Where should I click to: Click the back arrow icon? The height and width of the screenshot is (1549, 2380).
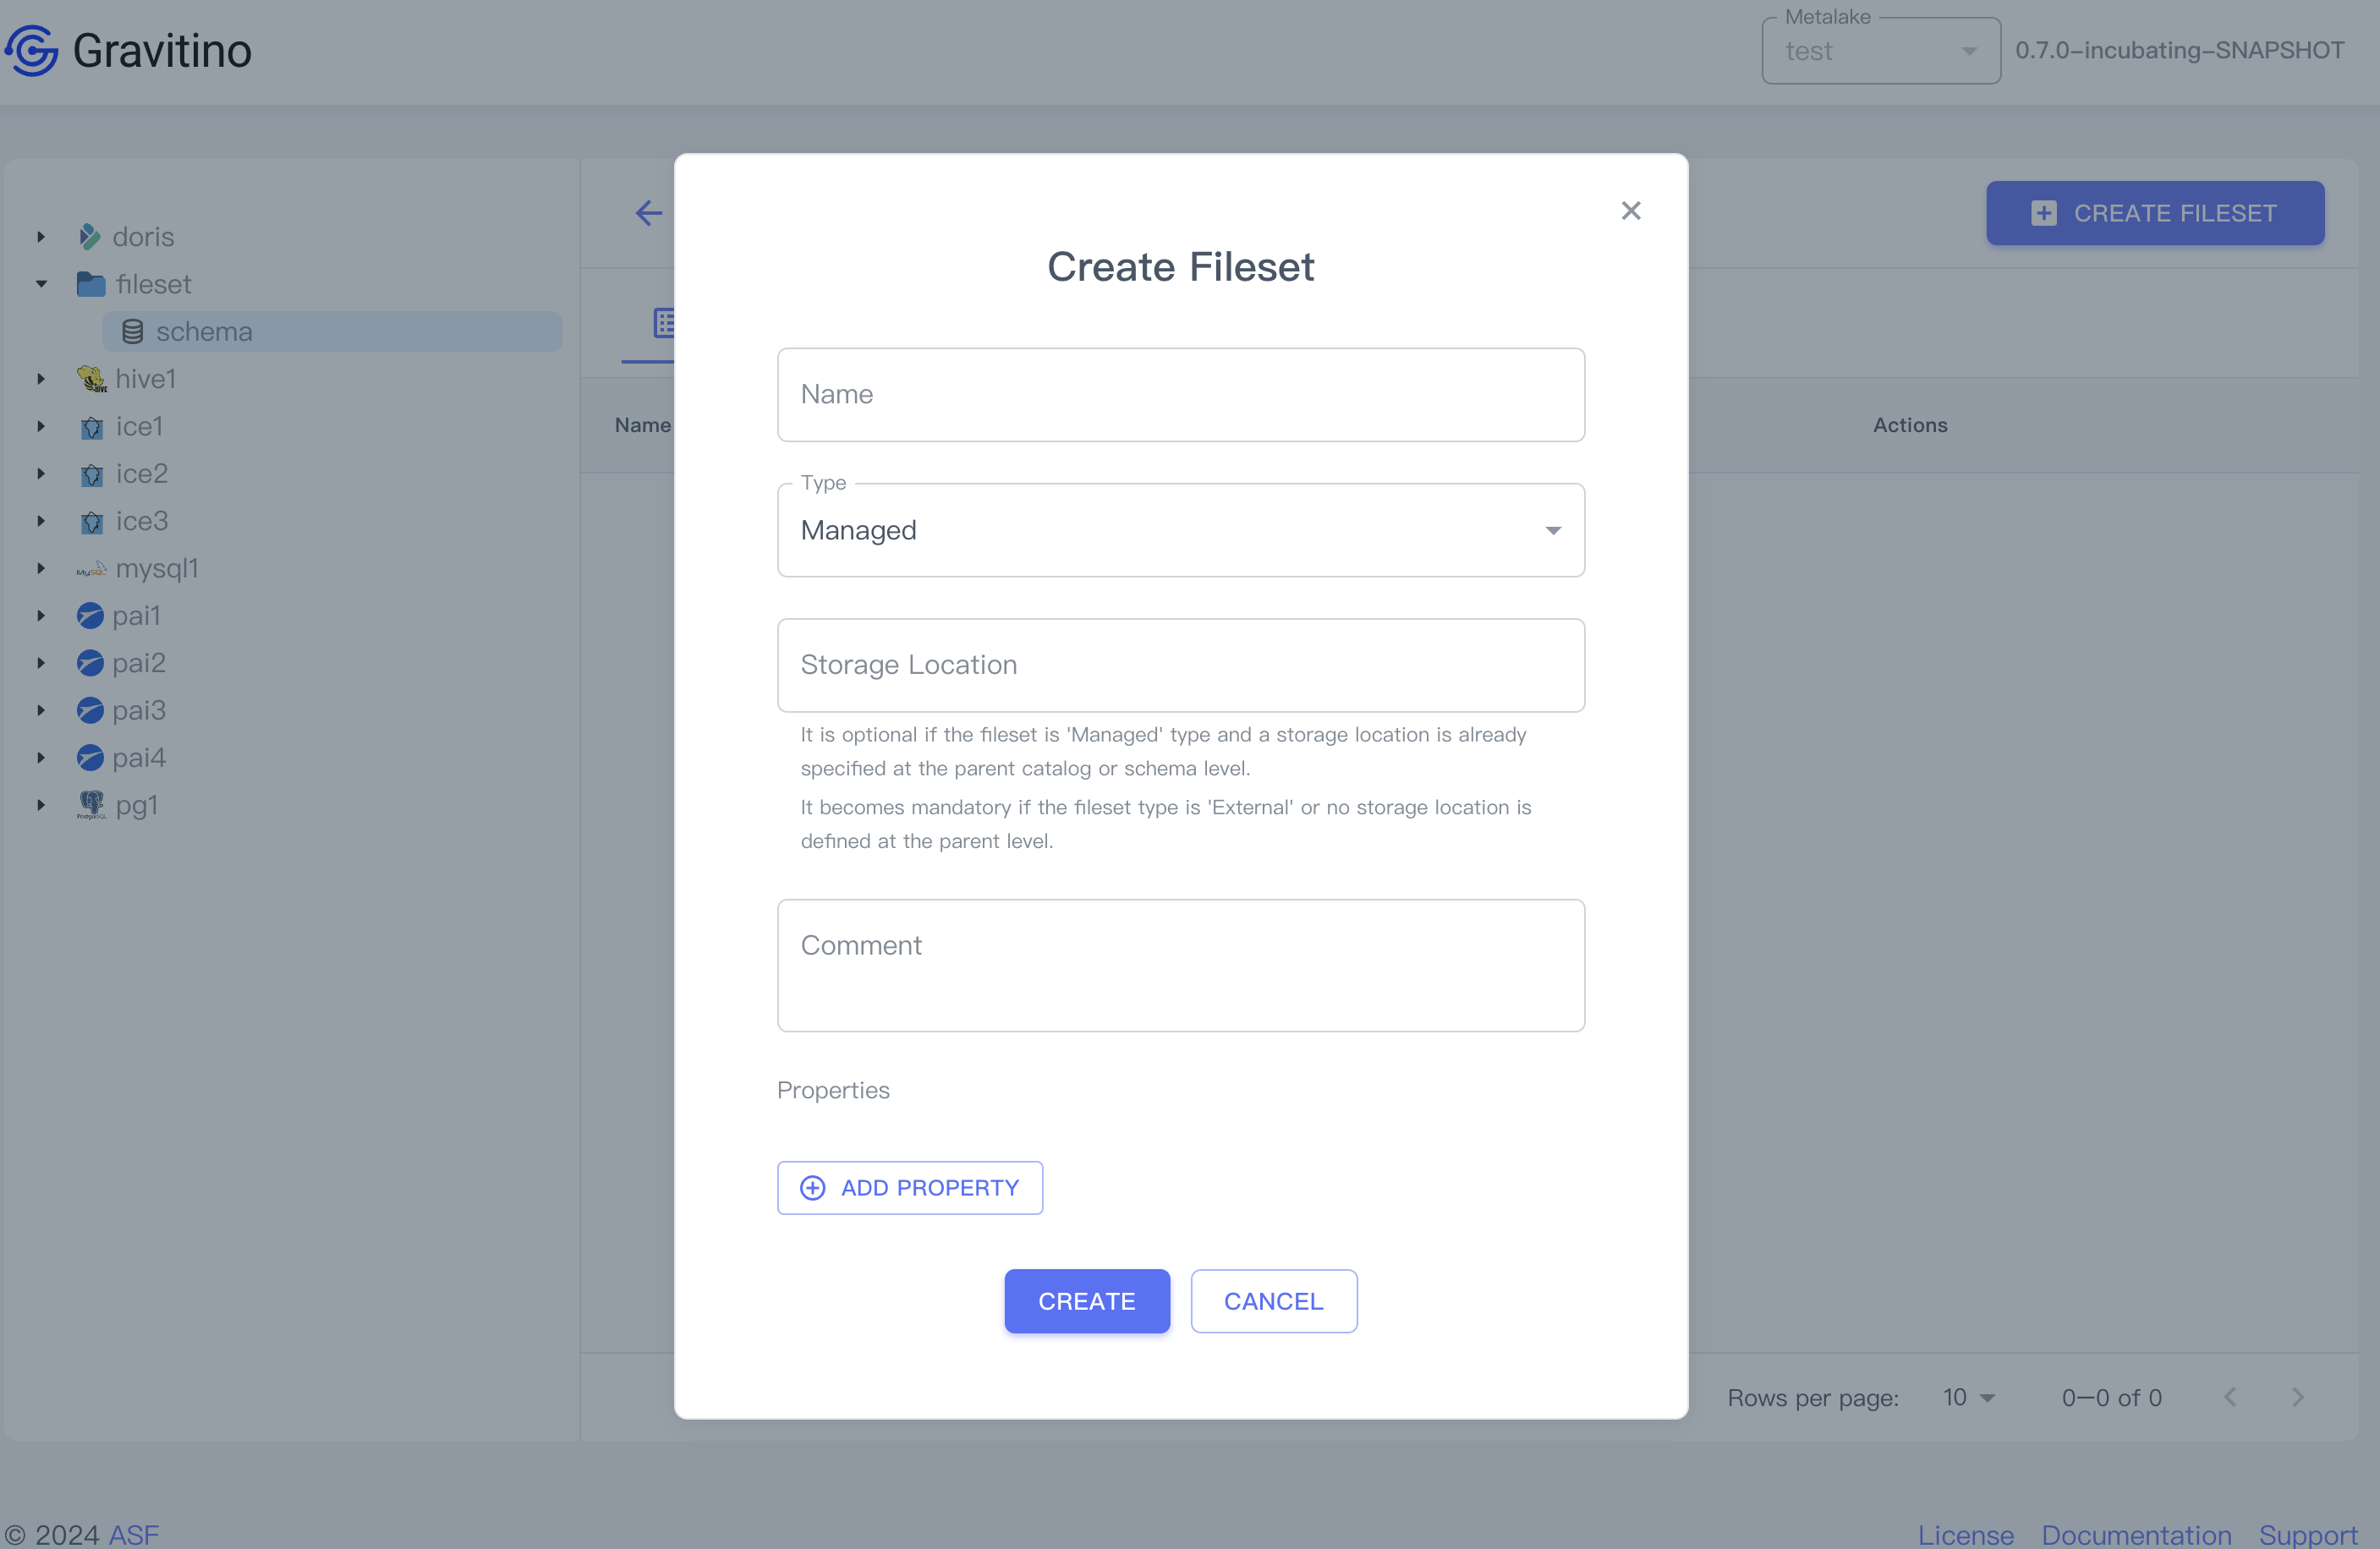pyautogui.click(x=649, y=213)
